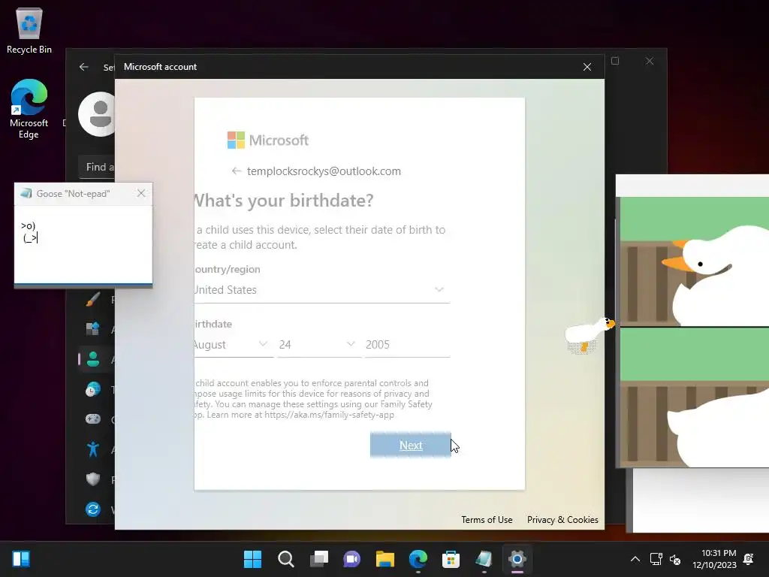Open Microsoft Edge from the taskbar

coord(418,559)
